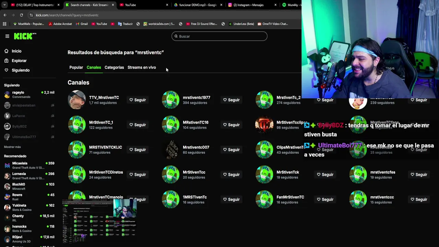Switch to the Categorías tab

point(114,68)
